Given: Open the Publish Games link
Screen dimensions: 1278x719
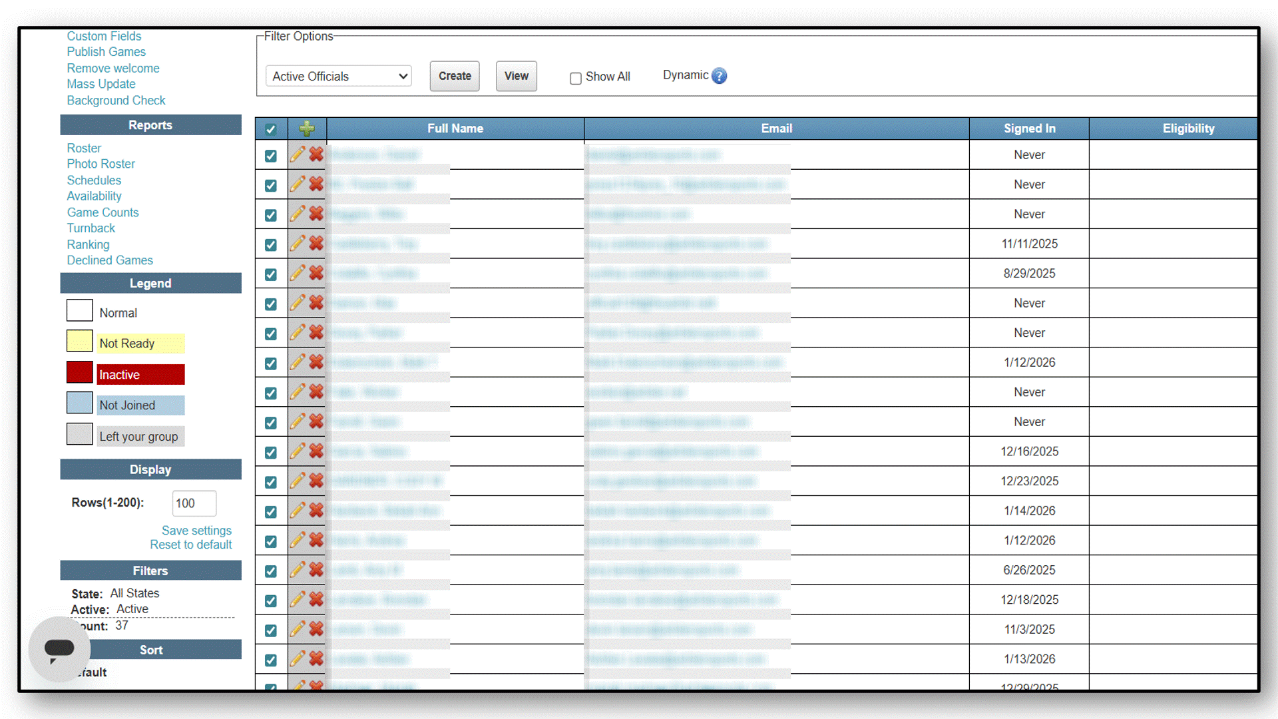Looking at the screenshot, I should [x=106, y=52].
